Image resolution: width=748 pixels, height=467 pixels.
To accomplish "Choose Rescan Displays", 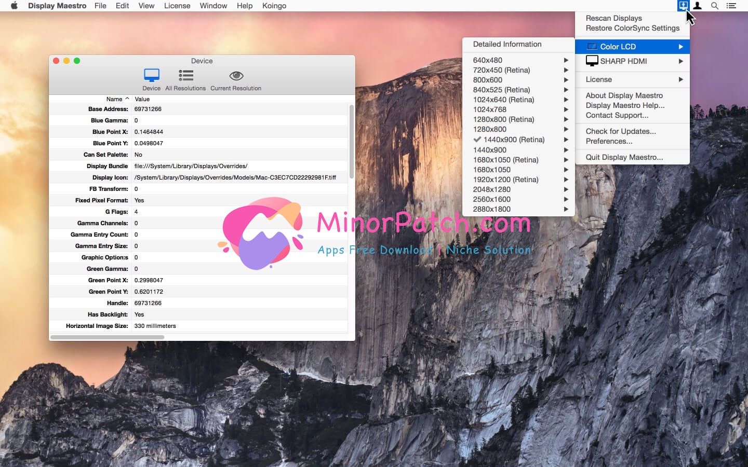I will coord(632,18).
